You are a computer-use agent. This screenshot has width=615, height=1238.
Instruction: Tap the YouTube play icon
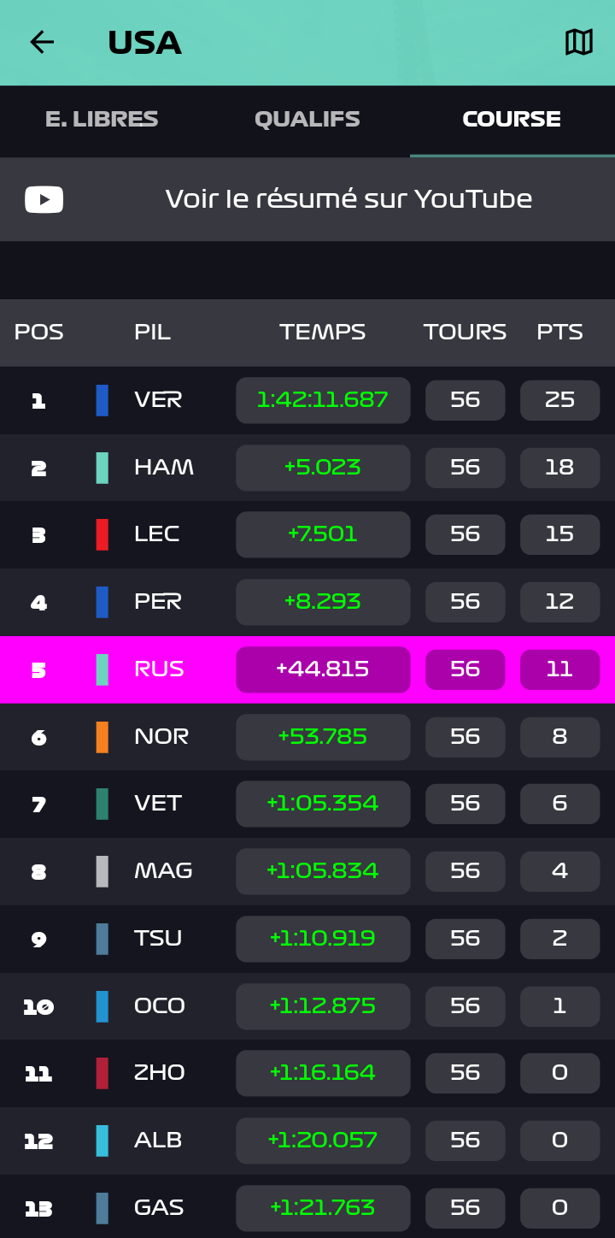(44, 199)
